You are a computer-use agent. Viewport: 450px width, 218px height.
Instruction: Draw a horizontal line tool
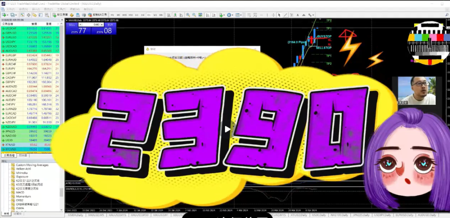pos(261,15)
